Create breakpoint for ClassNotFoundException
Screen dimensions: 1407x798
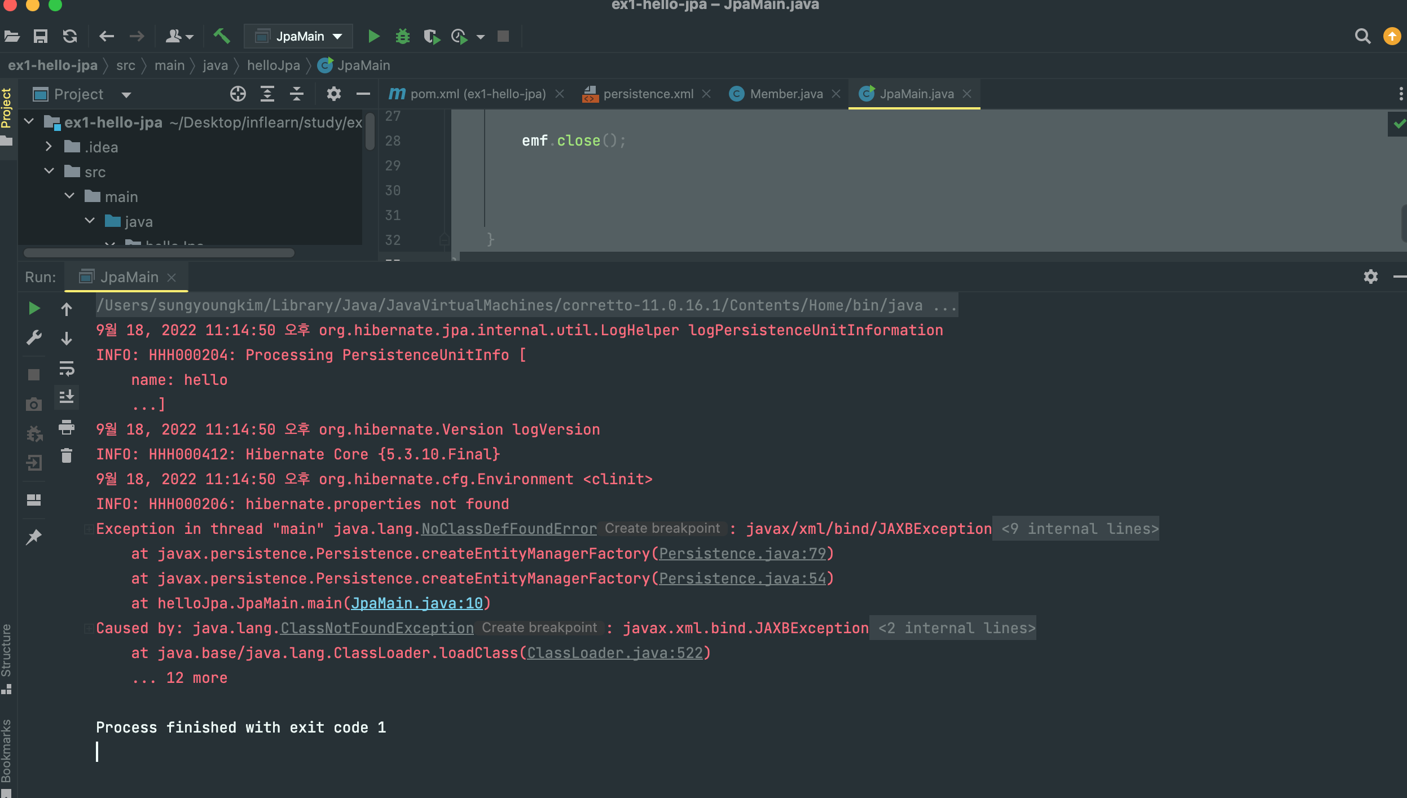pos(539,628)
